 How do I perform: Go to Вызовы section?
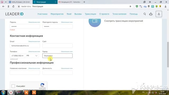click(x=78, y=14)
